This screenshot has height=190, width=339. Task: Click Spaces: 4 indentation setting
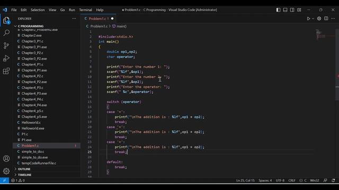pyautogui.click(x=265, y=180)
